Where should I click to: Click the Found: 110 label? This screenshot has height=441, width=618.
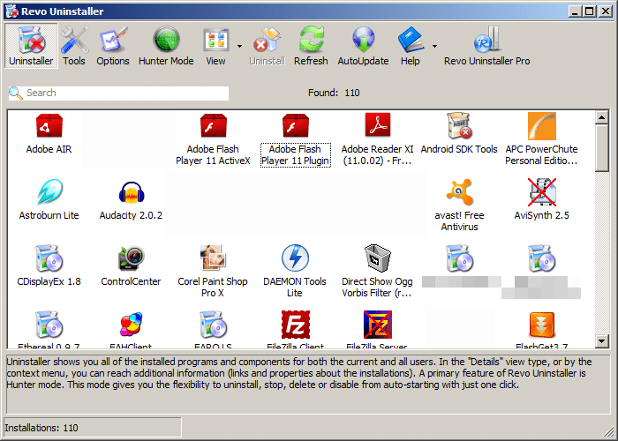tap(334, 93)
